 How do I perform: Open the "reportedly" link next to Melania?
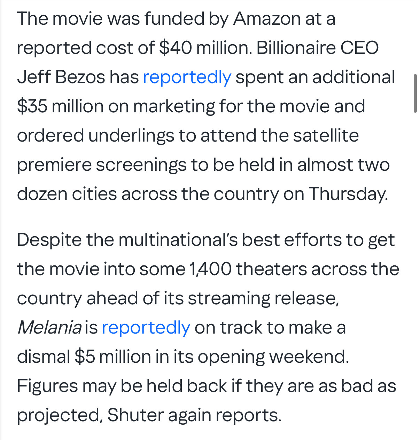(146, 328)
